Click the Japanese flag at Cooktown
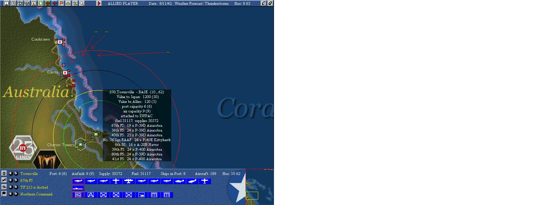This screenshot has width=548, height=205. (60, 42)
